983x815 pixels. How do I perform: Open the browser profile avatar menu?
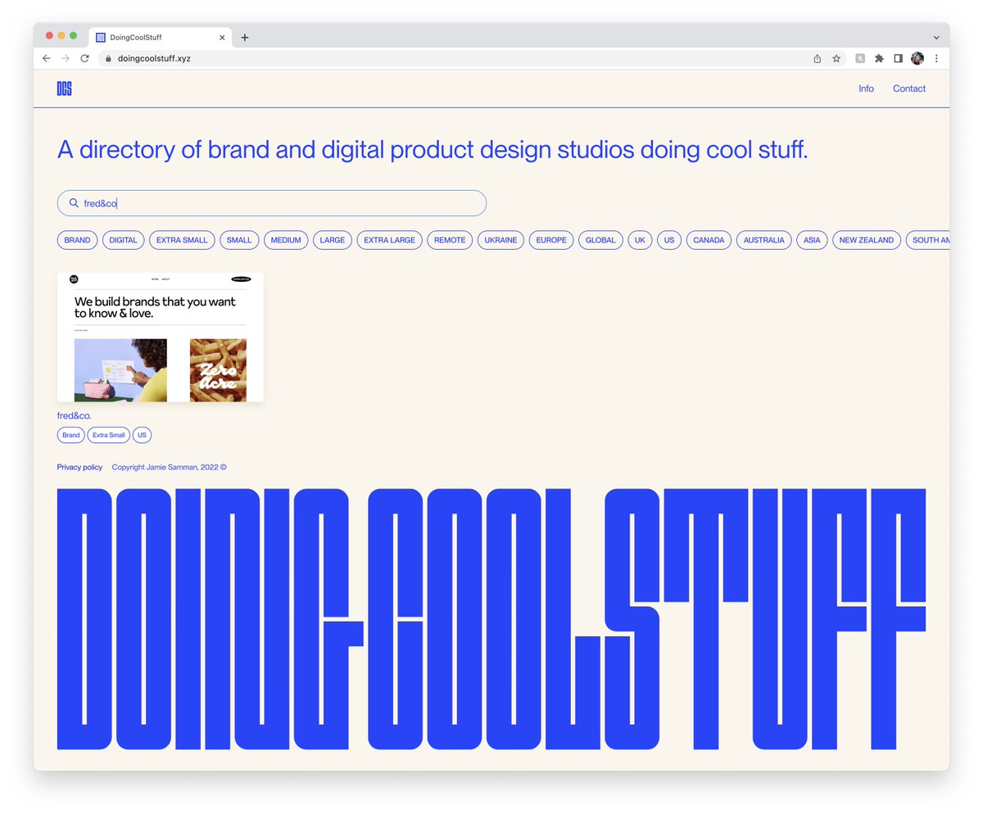click(x=917, y=58)
